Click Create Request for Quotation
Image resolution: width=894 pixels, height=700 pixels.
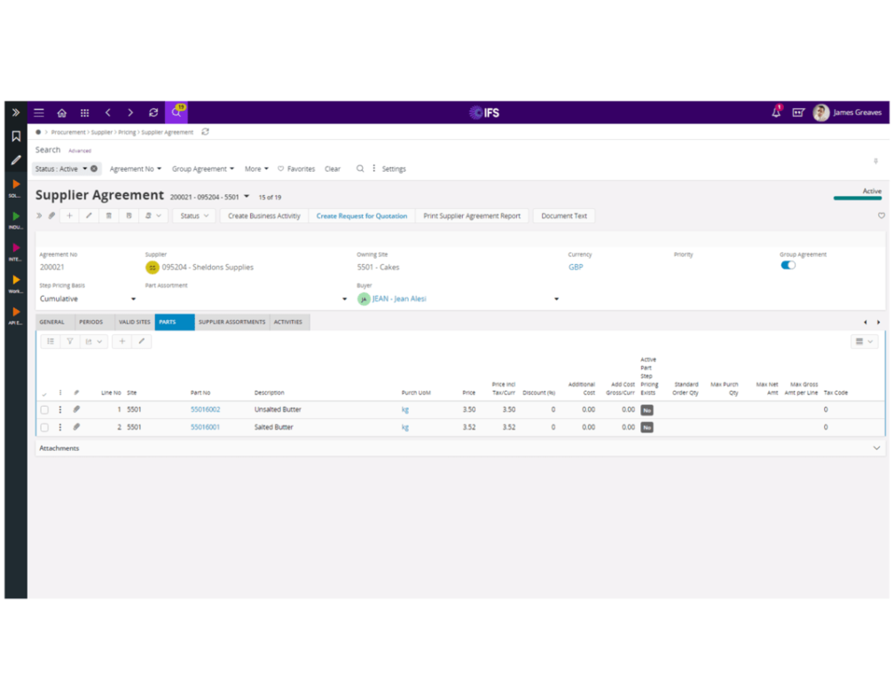click(x=361, y=215)
